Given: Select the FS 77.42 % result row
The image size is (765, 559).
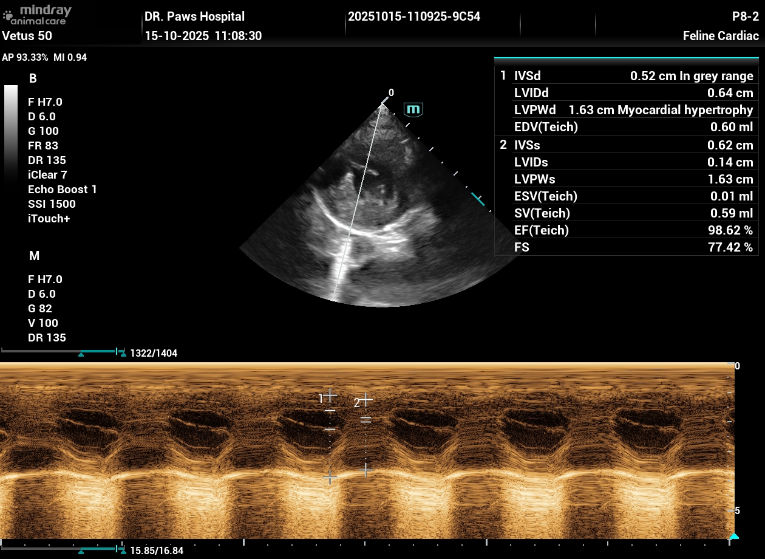Looking at the screenshot, I should tap(626, 247).
